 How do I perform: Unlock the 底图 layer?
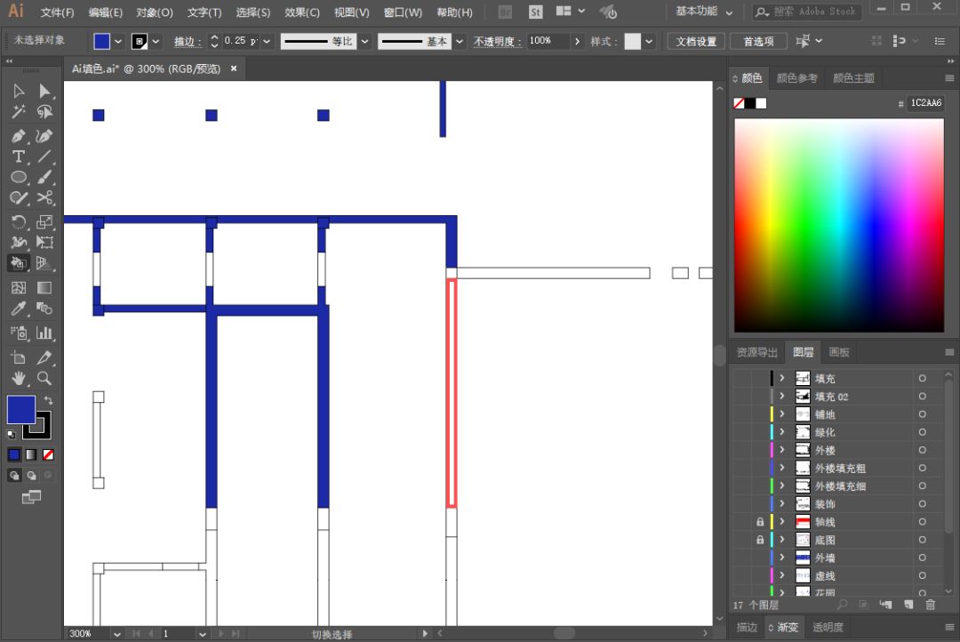[x=760, y=540]
